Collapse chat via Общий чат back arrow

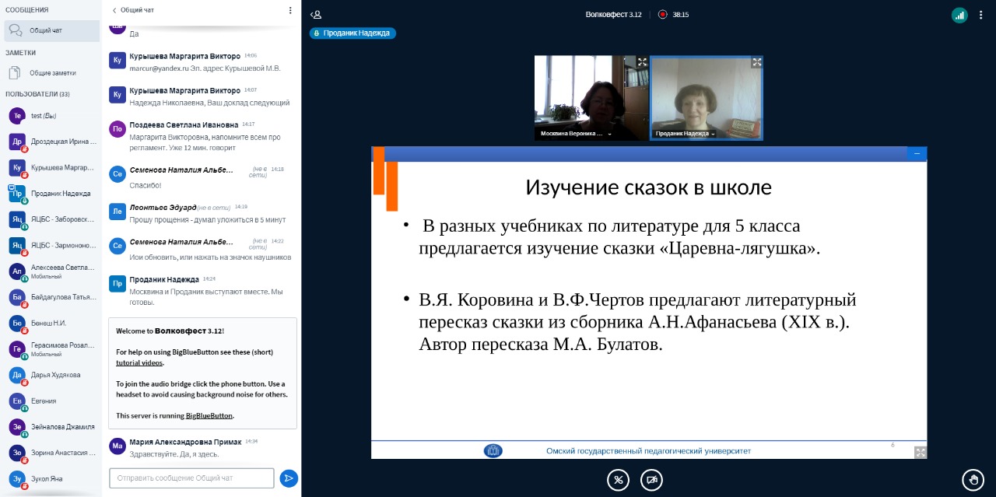pyautogui.click(x=114, y=11)
